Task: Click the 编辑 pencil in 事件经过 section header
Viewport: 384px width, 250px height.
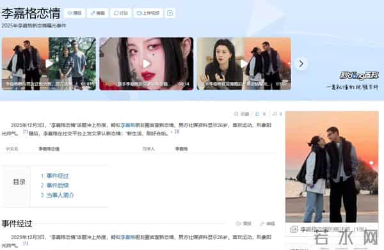Action: tap(267, 223)
